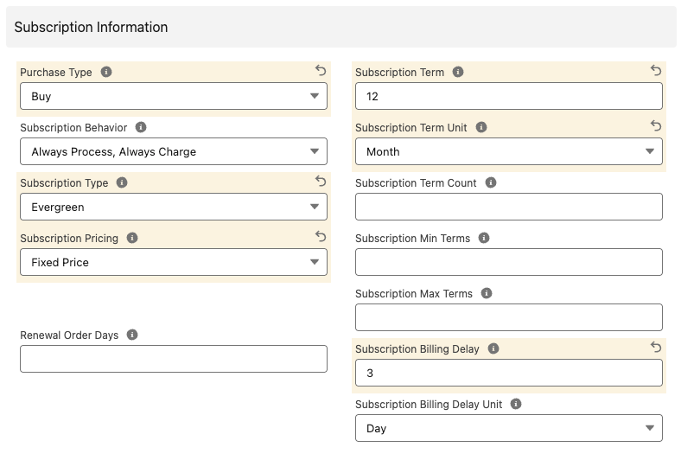This screenshot has height=460, width=681.
Task: Show info tooltip for Subscription Term
Action: click(458, 72)
